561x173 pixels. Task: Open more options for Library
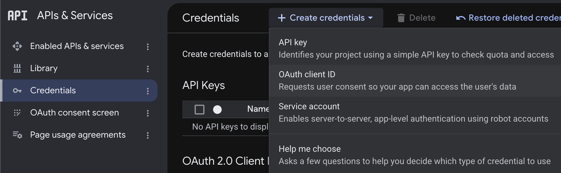(148, 69)
